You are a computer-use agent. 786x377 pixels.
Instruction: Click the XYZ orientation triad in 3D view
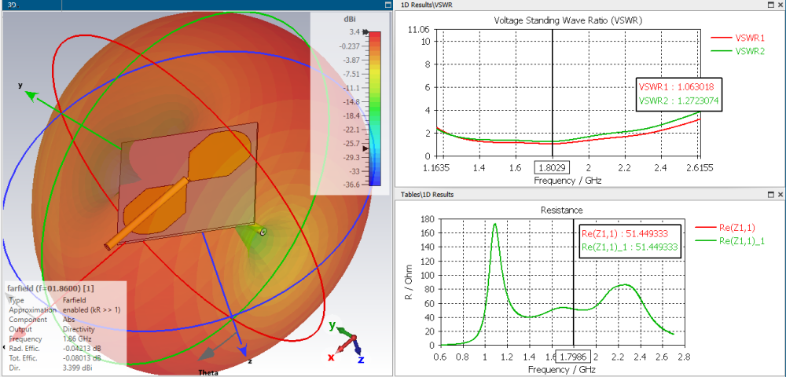[x=347, y=343]
